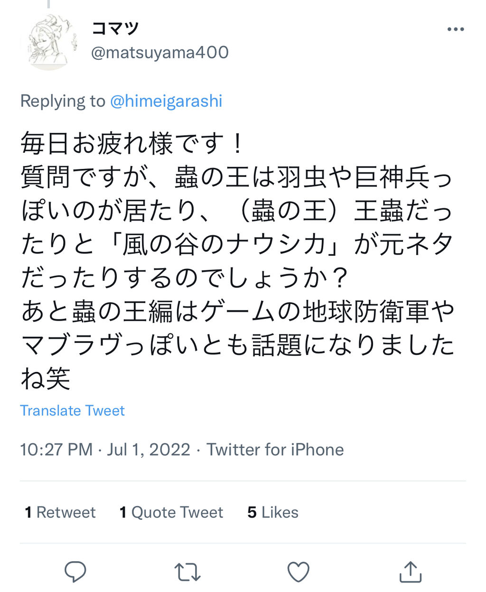Open the 10:27 PM · Jul 1, 2022 timestamp
The image size is (486, 592).
105,449
